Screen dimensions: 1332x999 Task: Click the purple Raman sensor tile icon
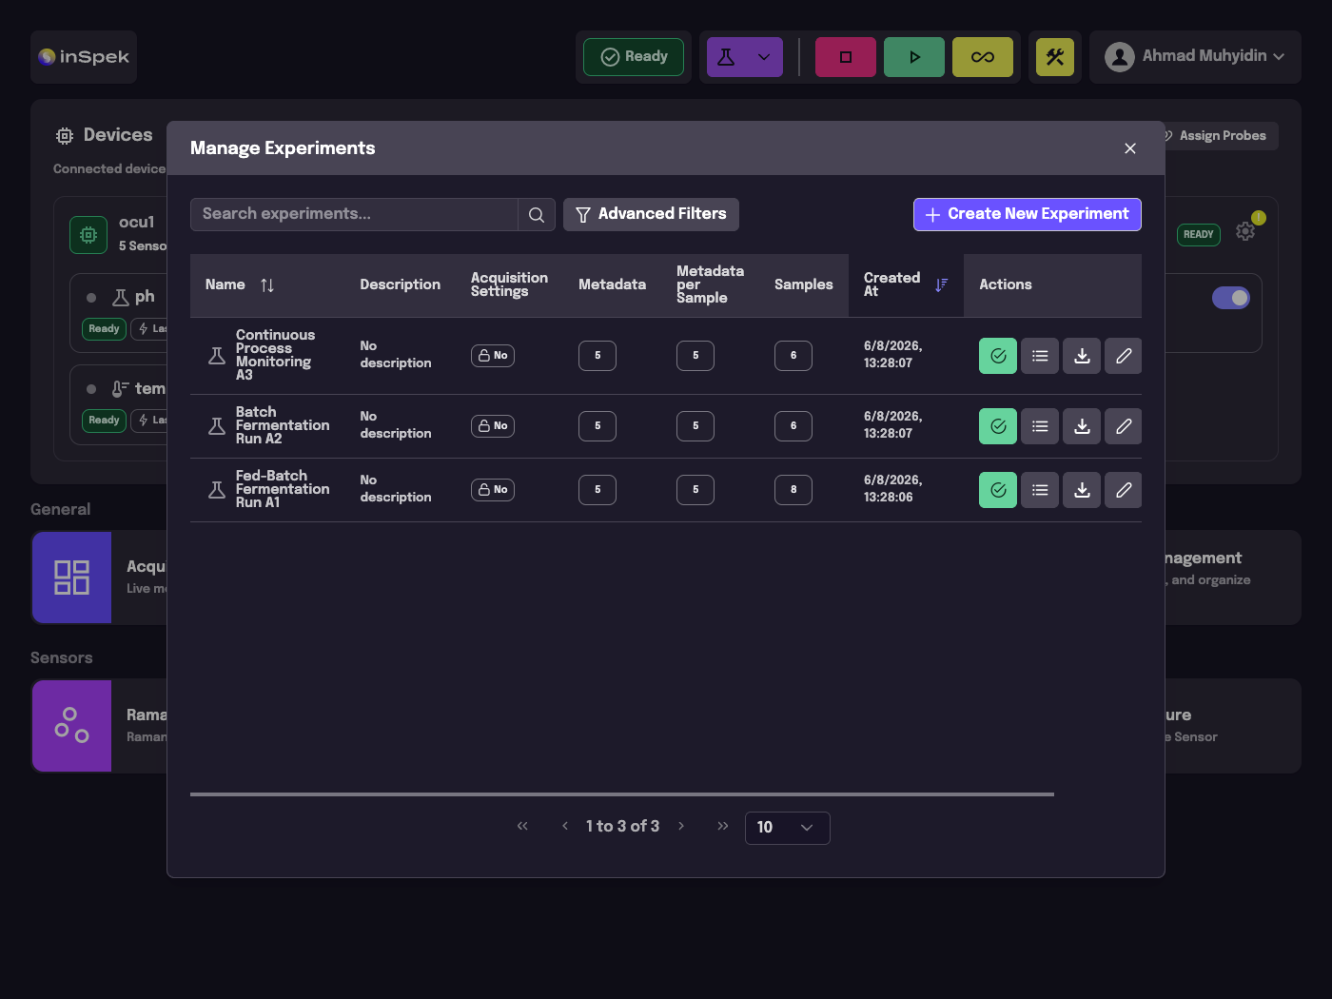[x=71, y=726]
